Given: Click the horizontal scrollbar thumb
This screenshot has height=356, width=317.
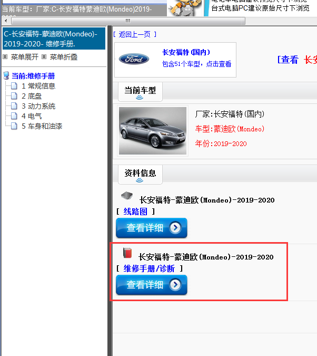Looking at the screenshot, I should (x=128, y=21).
